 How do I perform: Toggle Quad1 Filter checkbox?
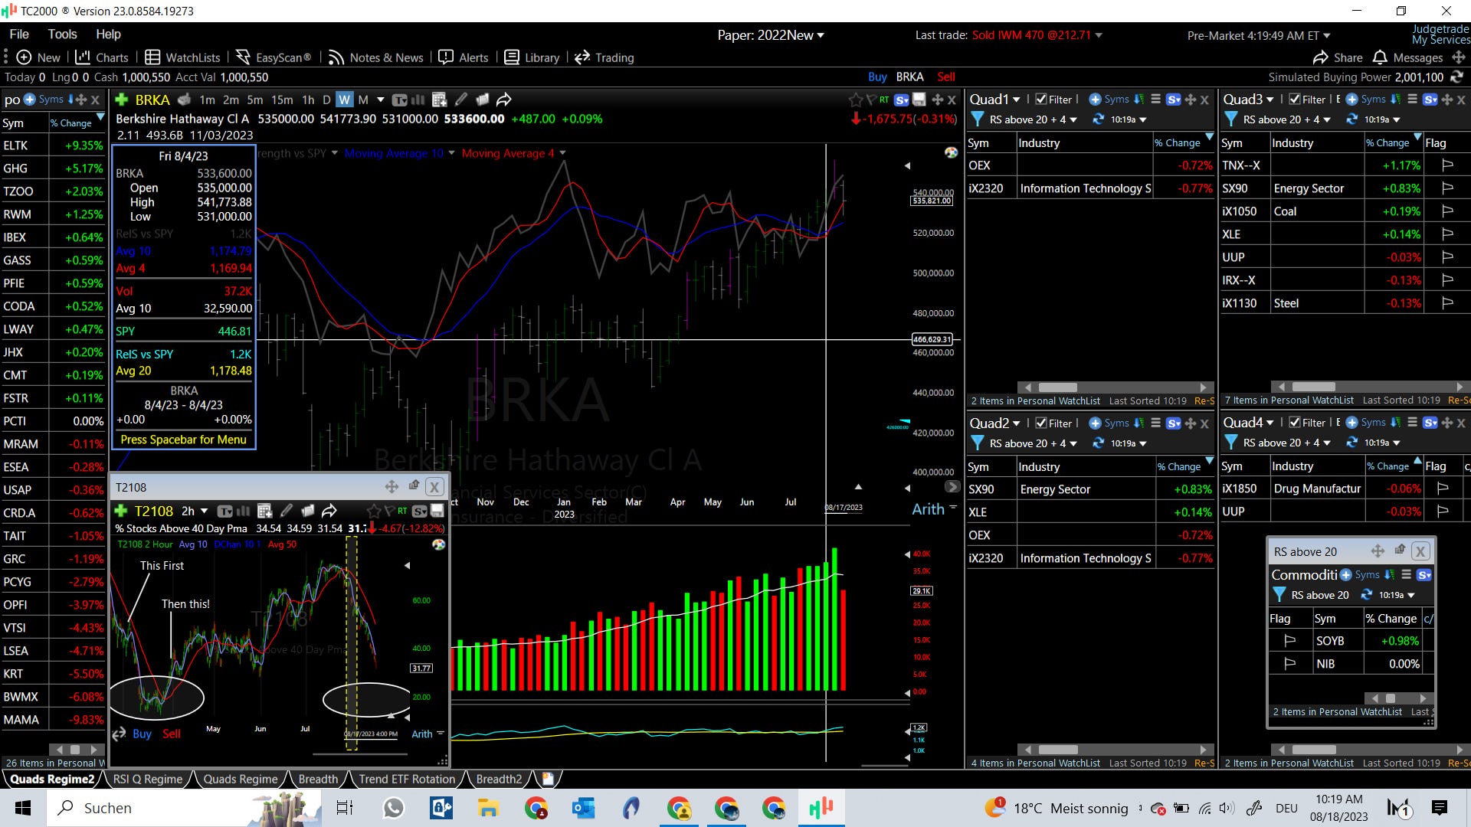(x=1041, y=100)
